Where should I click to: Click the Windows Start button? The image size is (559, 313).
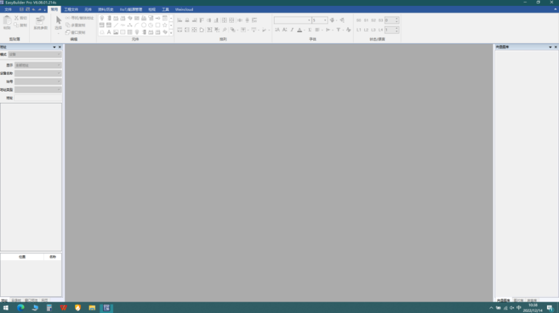(x=6, y=308)
